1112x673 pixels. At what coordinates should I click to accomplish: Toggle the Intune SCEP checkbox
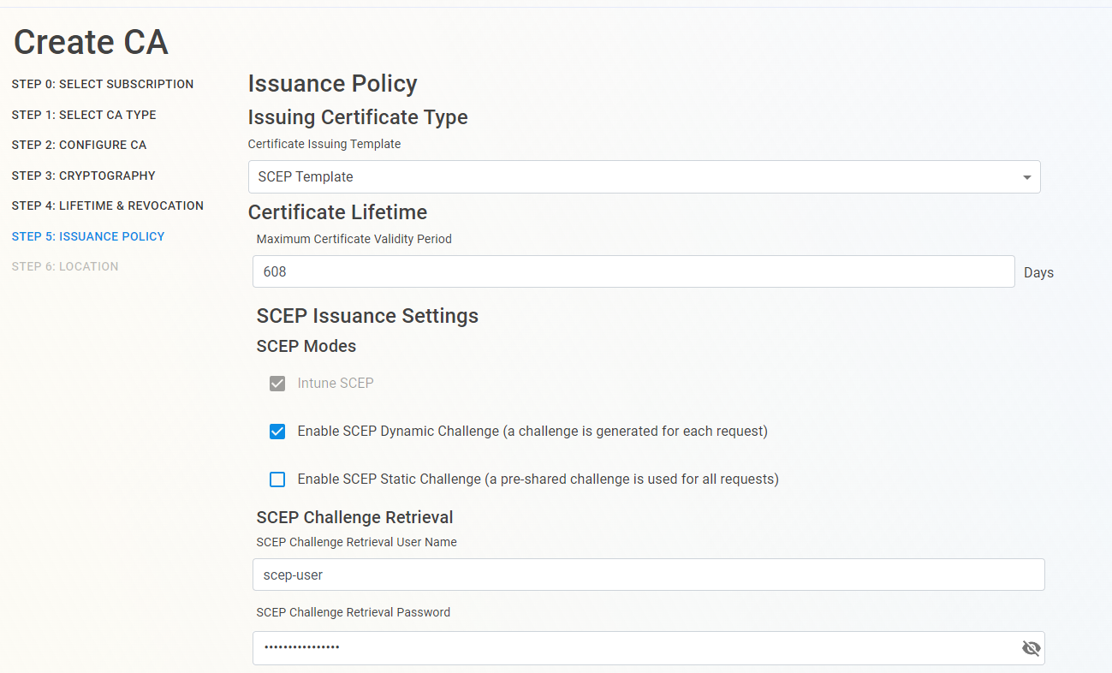(x=277, y=384)
